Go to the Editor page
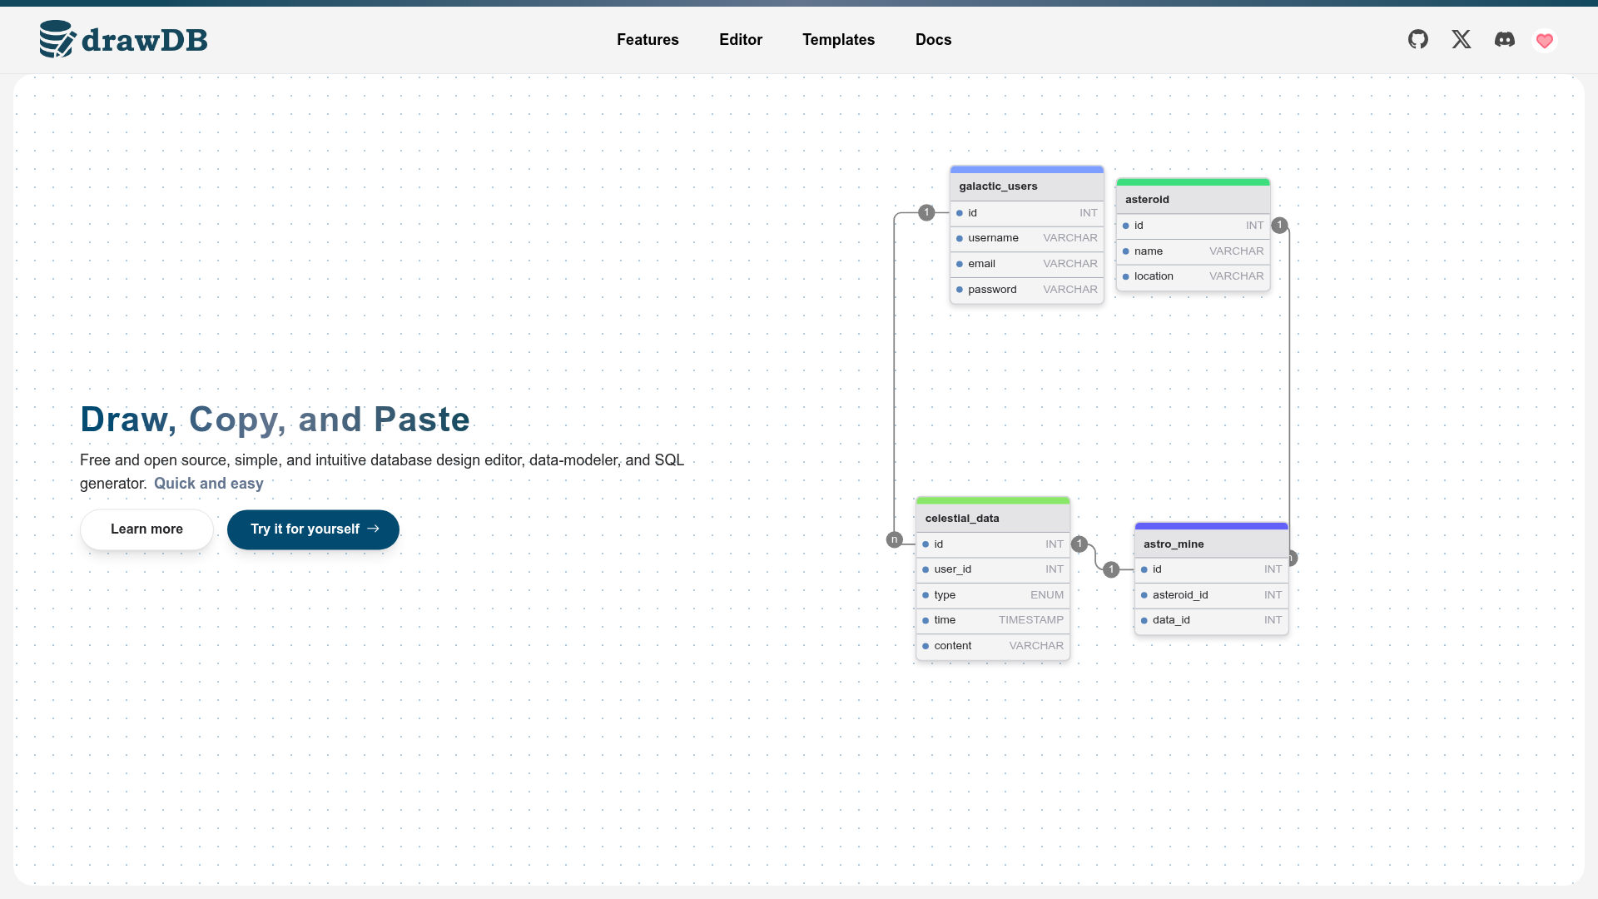The image size is (1598, 899). point(741,40)
